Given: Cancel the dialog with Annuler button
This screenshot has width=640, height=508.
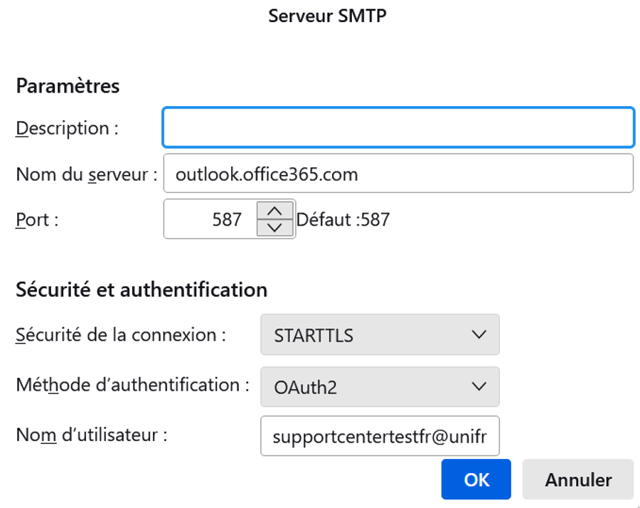Looking at the screenshot, I should tap(578, 479).
